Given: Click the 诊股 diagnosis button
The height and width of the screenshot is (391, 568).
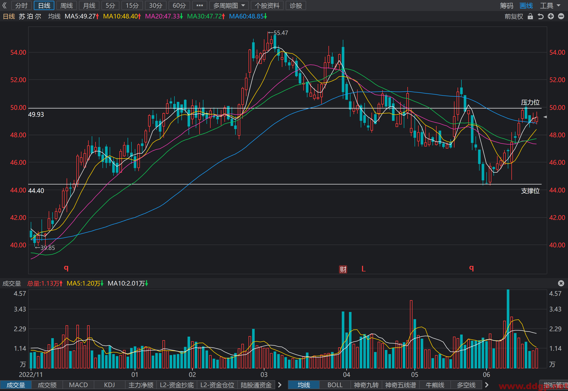Looking at the screenshot, I should click(x=296, y=5).
